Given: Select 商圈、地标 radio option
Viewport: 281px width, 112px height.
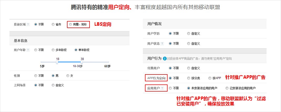Looking at the screenshot, I should click(x=70, y=24).
